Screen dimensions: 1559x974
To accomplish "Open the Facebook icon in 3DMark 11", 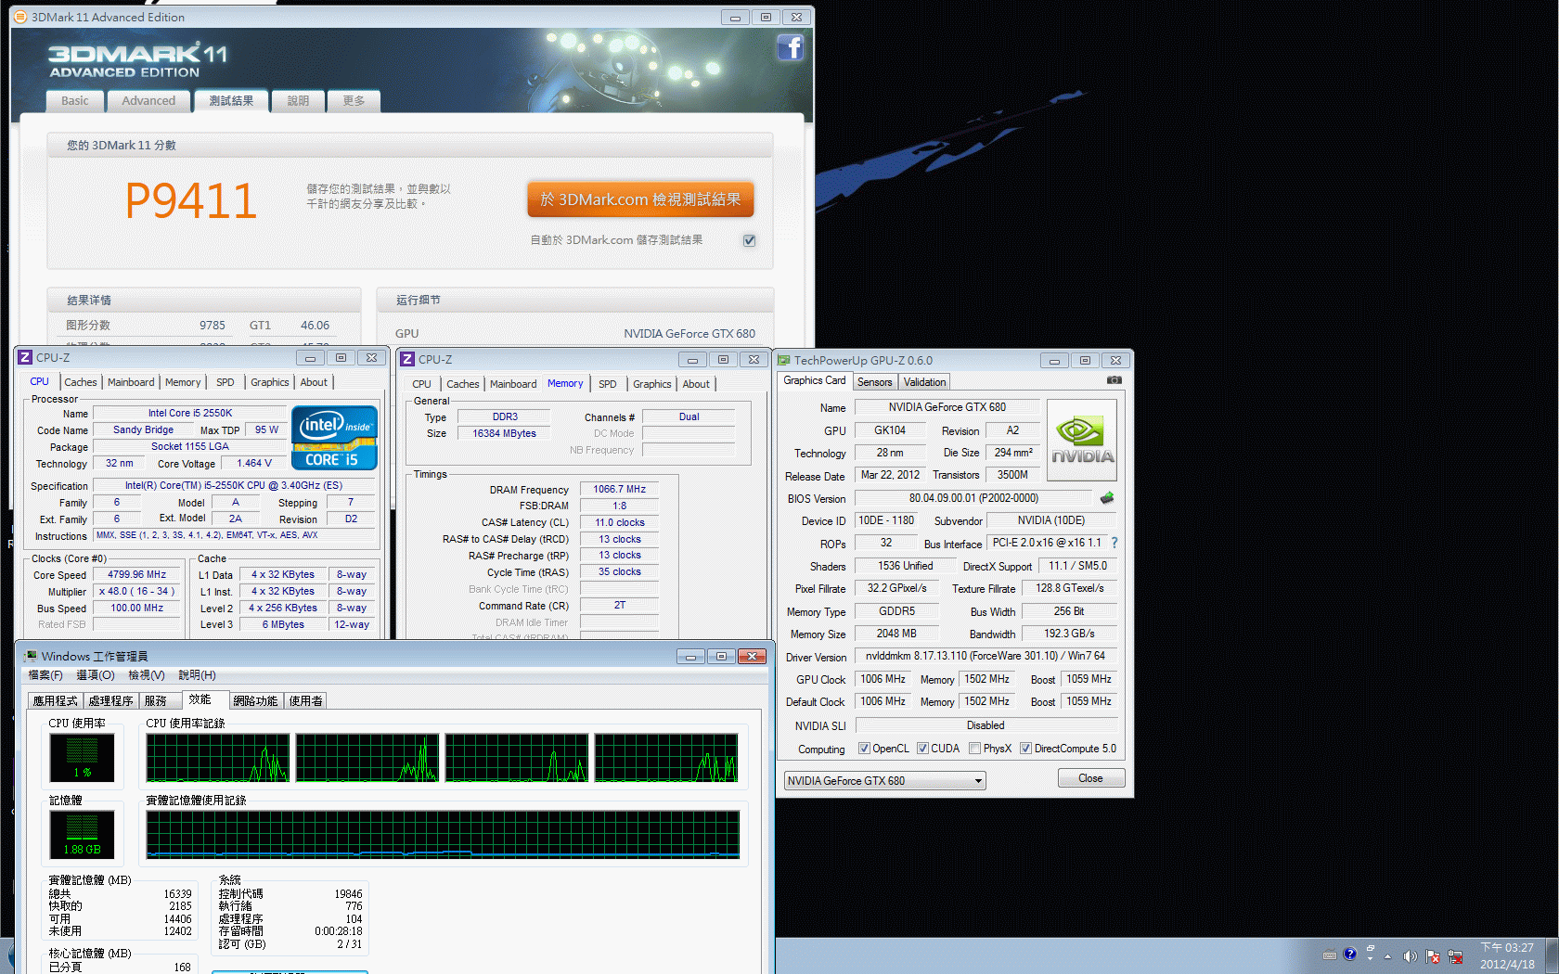I will (790, 47).
